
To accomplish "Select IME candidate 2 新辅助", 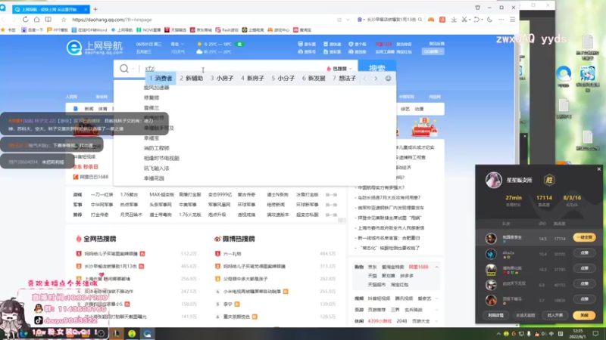I will click(192, 79).
